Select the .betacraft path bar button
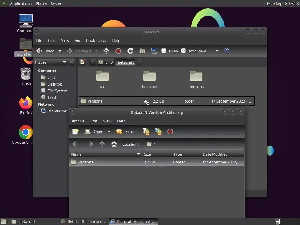300x225 pixels. click(x=125, y=62)
